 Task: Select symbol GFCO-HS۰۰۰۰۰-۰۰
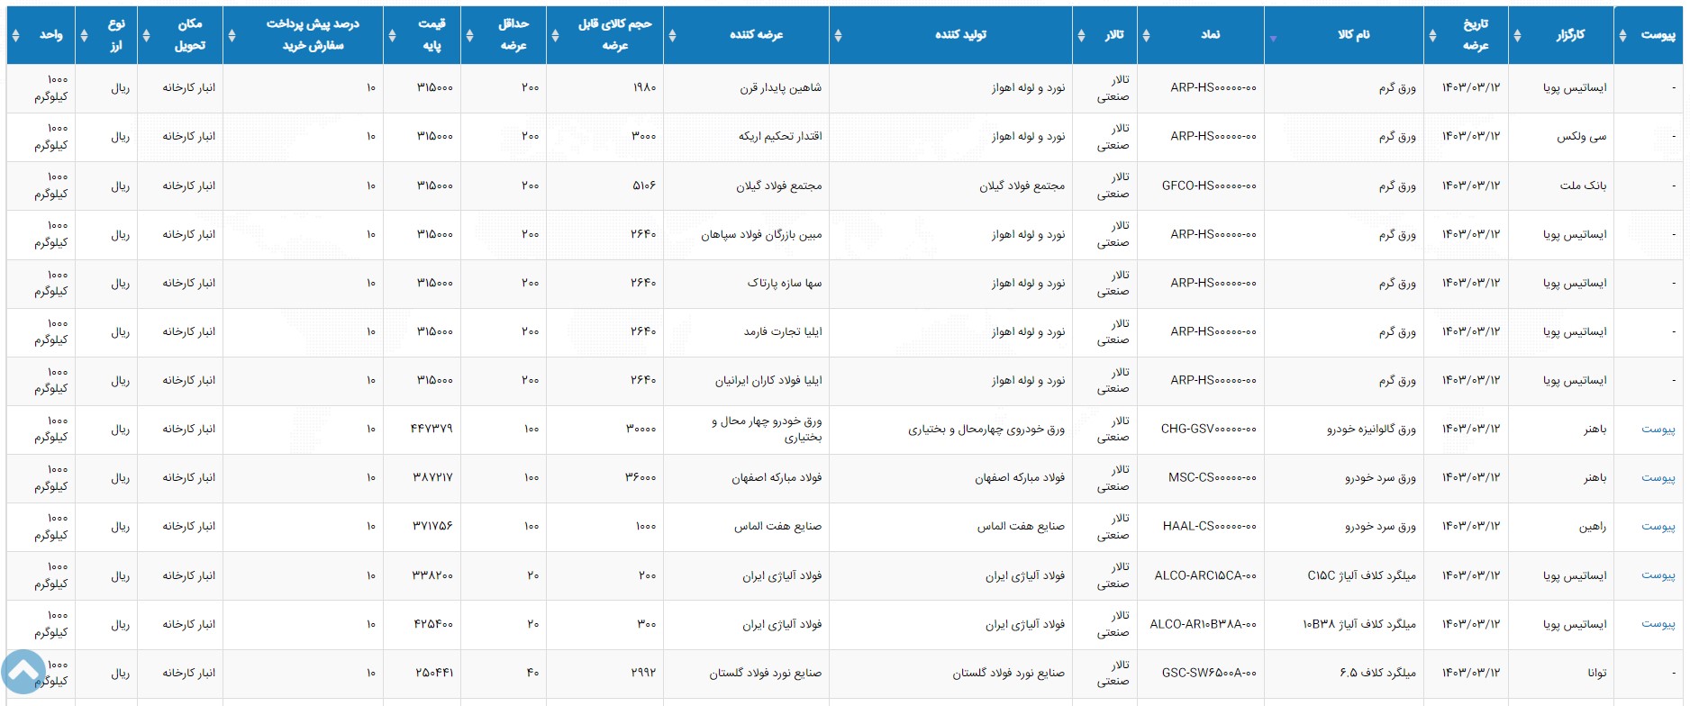(1209, 186)
